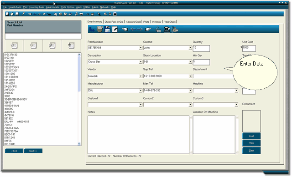The image size is (292, 177).
Task: Open the Sup Tel dropdown
Action: click(190, 76)
